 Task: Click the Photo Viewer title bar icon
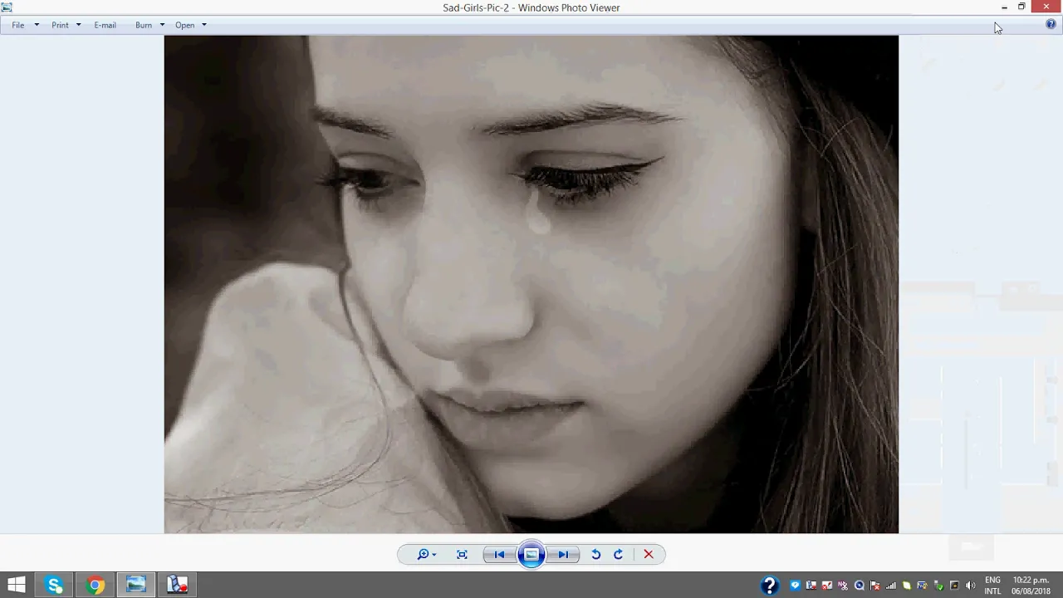tap(7, 7)
